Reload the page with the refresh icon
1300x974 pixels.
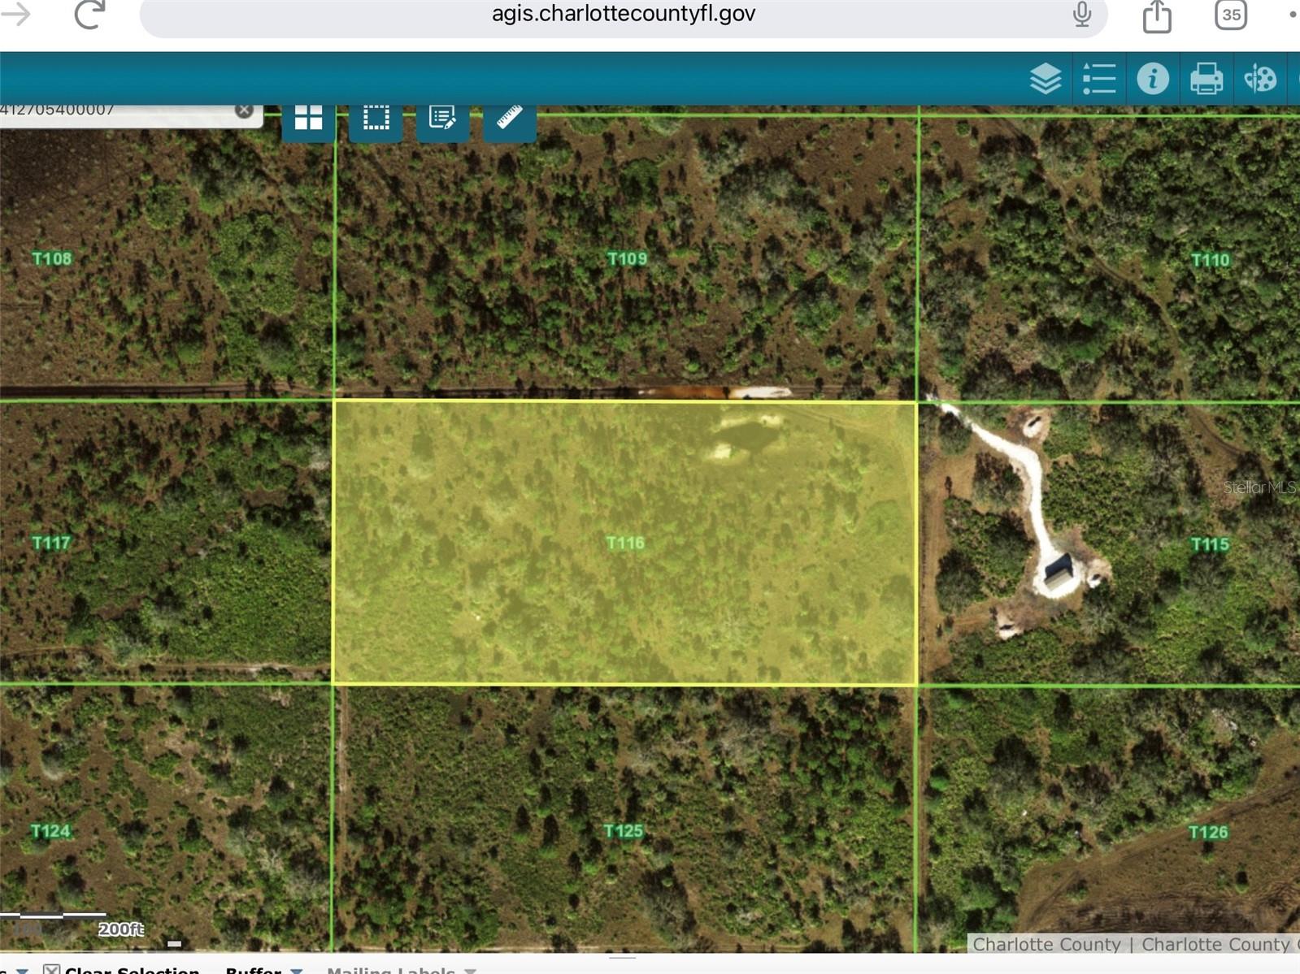89,14
